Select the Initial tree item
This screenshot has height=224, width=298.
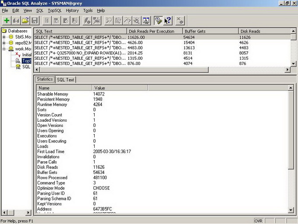coord(27,55)
